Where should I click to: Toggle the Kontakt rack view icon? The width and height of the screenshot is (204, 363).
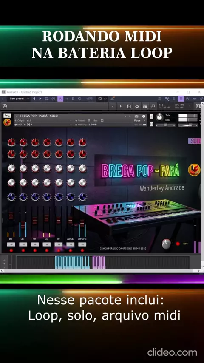pos(145,106)
